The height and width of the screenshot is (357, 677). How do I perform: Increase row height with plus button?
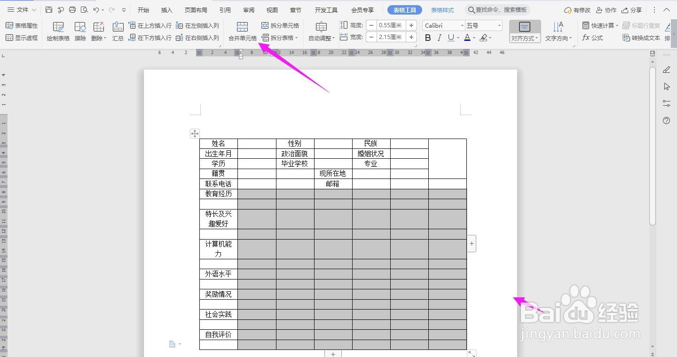pos(411,25)
